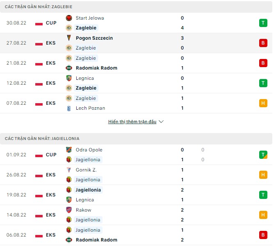This screenshot has height=246, width=276.
Task: Click 'Hiển thị thêm trận đấu' link
Action: (x=132, y=122)
